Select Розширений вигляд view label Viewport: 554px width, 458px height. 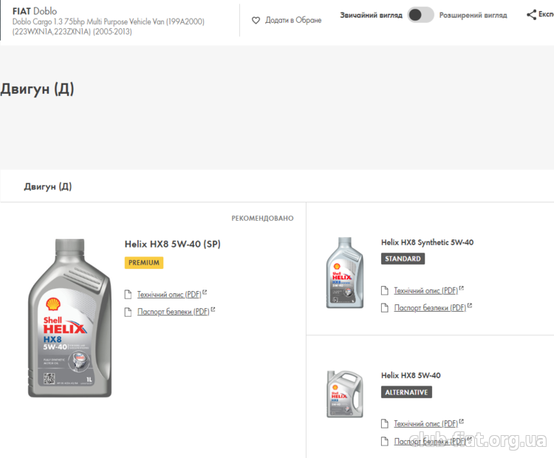473,16
